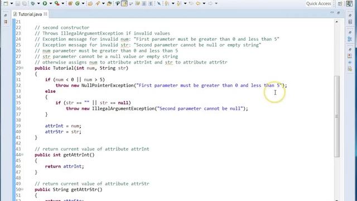Open the Back history dropdown arrow
Viewport: 357px width, 201px height.
click(204, 3)
